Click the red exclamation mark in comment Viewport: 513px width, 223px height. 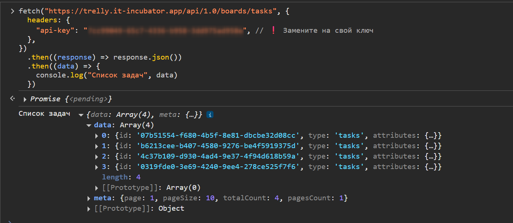[273, 31]
